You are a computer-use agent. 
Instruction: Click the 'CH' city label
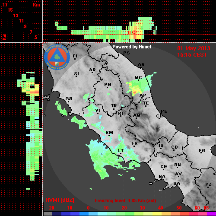click(159, 116)
